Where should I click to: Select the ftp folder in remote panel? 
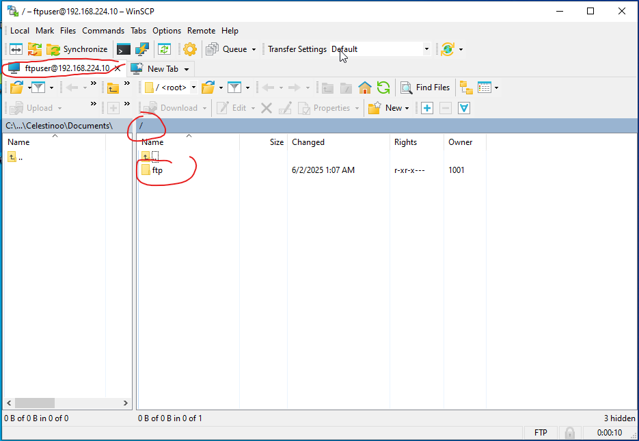157,170
